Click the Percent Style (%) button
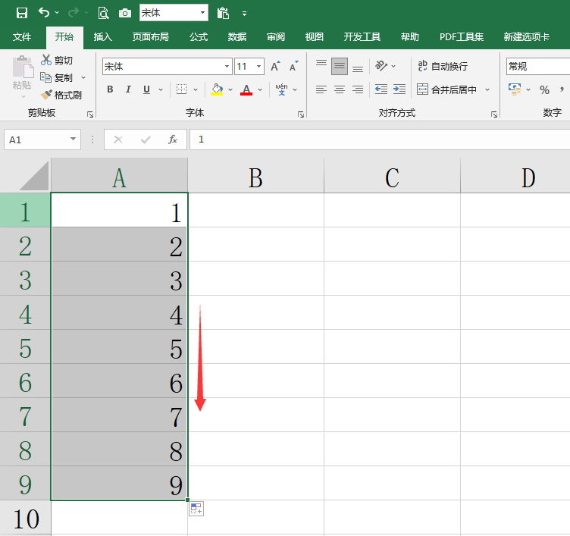 (544, 89)
